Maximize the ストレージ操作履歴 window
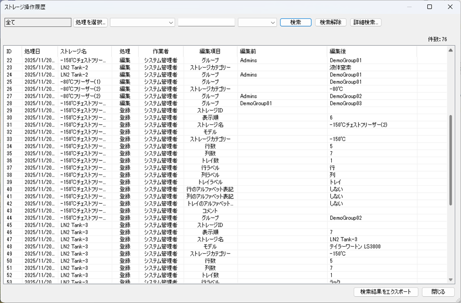This screenshot has height=303, width=461. (x=429, y=7)
